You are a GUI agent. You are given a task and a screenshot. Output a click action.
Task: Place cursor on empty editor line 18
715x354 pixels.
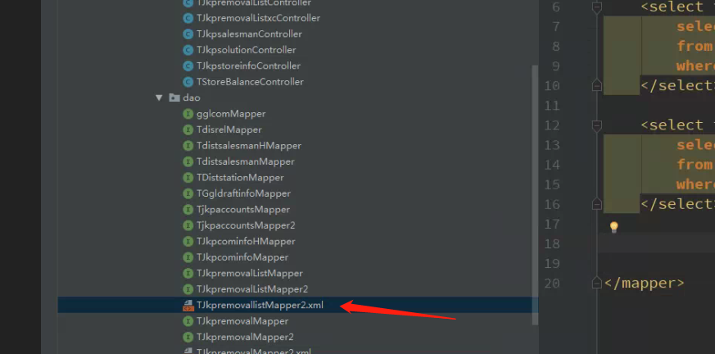[x=657, y=243]
